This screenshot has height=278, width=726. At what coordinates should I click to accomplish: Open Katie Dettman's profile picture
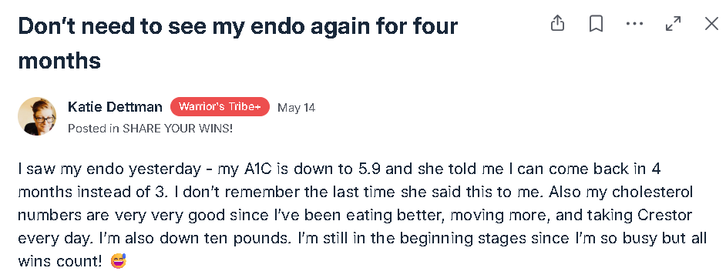click(x=37, y=116)
